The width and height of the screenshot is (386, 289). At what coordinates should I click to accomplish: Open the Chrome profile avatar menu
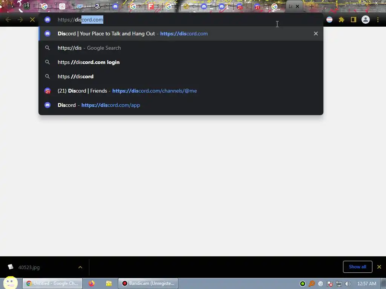coord(366,20)
